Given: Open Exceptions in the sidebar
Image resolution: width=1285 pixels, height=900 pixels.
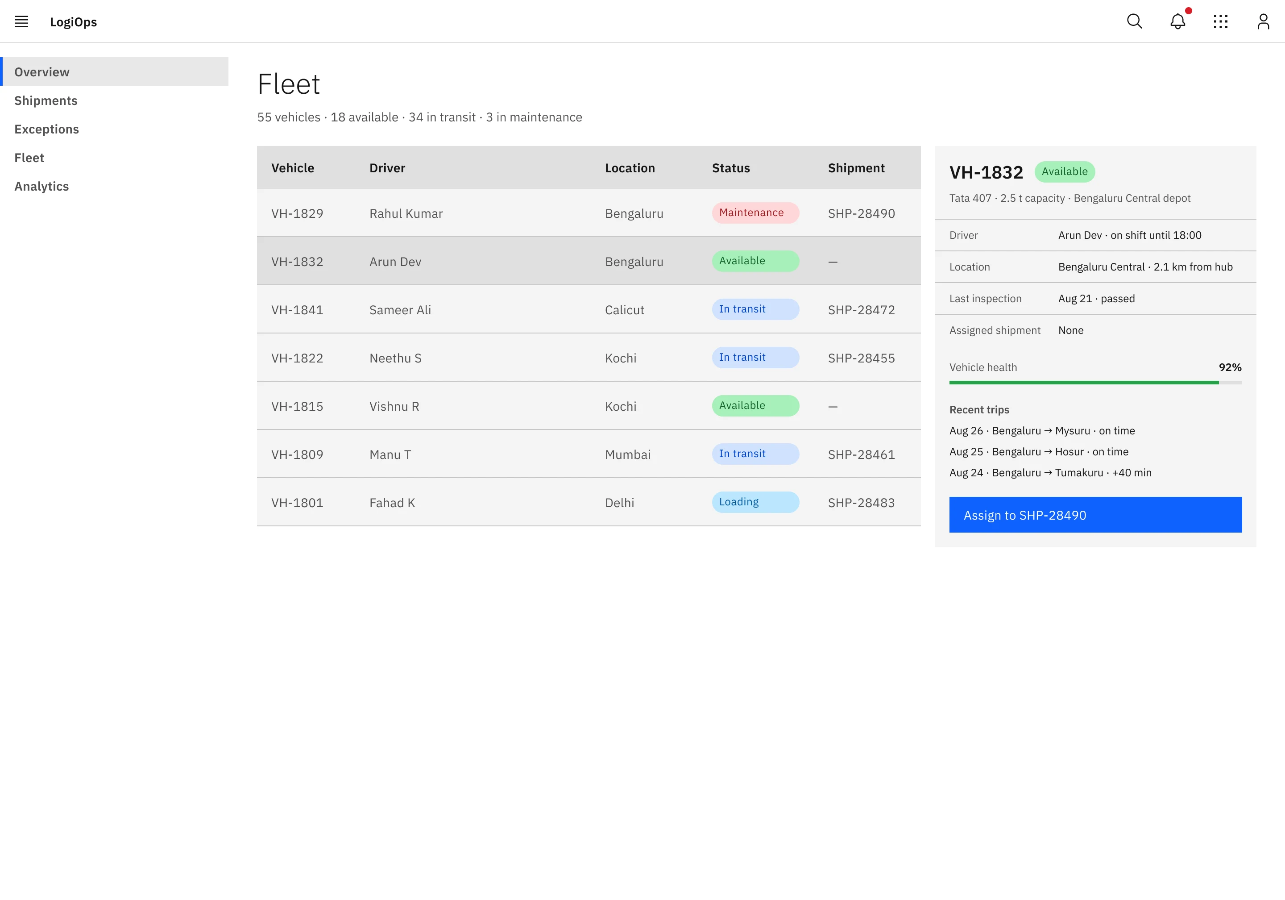Looking at the screenshot, I should coord(114,129).
